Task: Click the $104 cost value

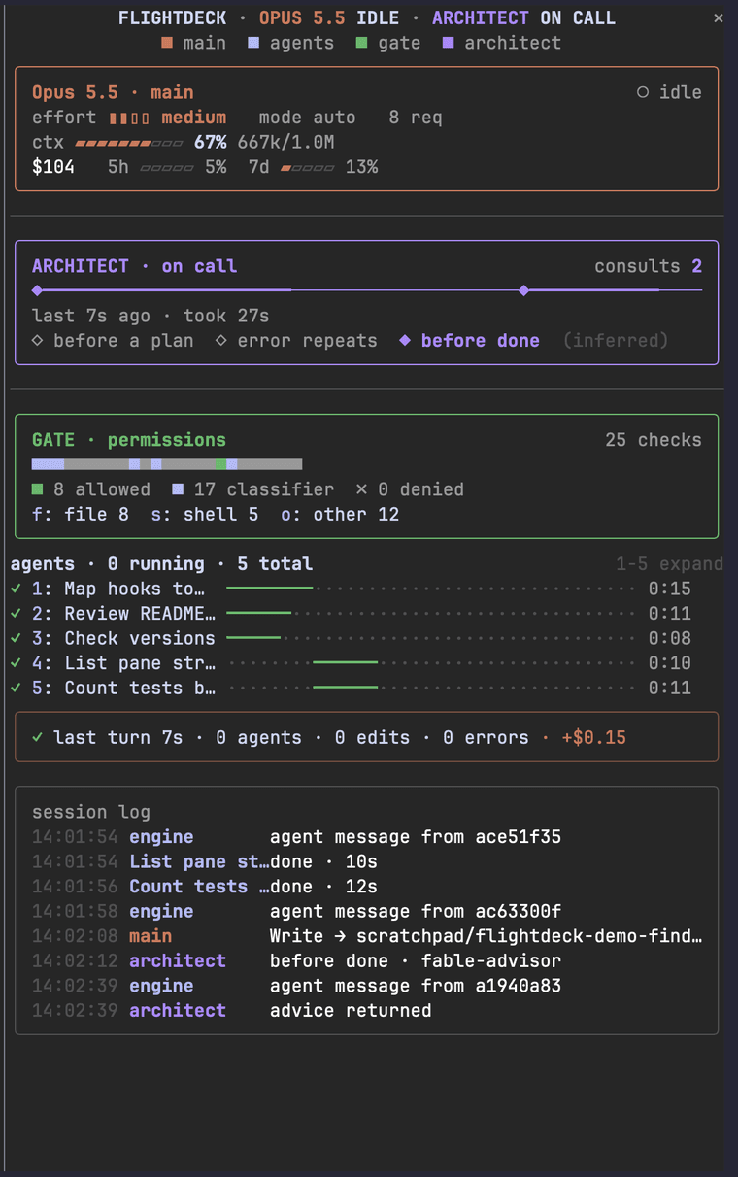Action: pos(53,167)
